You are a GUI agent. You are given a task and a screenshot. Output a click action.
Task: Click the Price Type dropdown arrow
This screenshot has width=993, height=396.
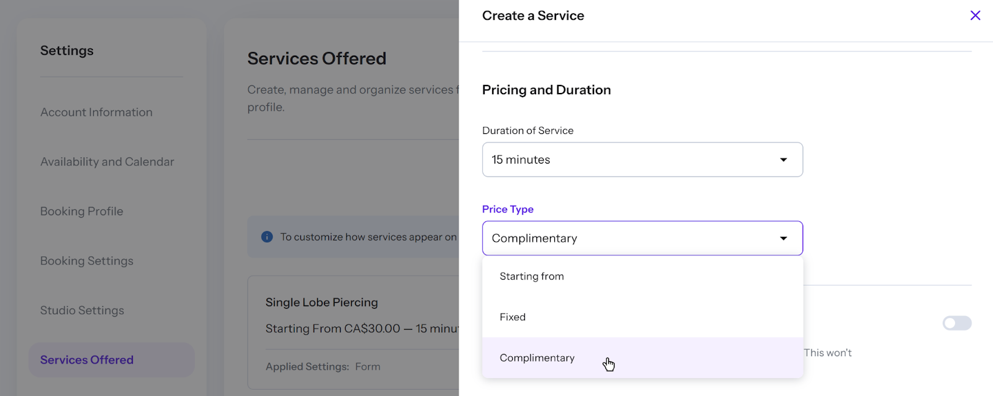pyautogui.click(x=783, y=239)
